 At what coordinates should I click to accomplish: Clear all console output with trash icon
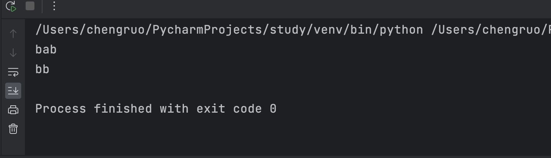point(13,129)
